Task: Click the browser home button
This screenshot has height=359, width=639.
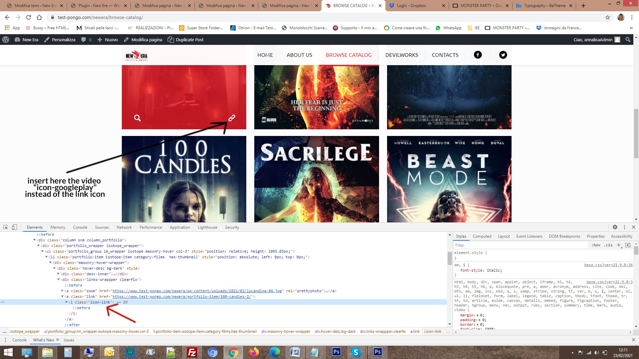Action: tap(39, 17)
